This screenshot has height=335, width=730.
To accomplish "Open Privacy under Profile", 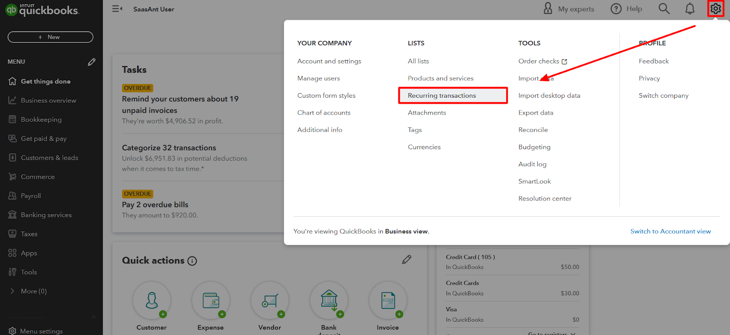I will [x=649, y=79].
